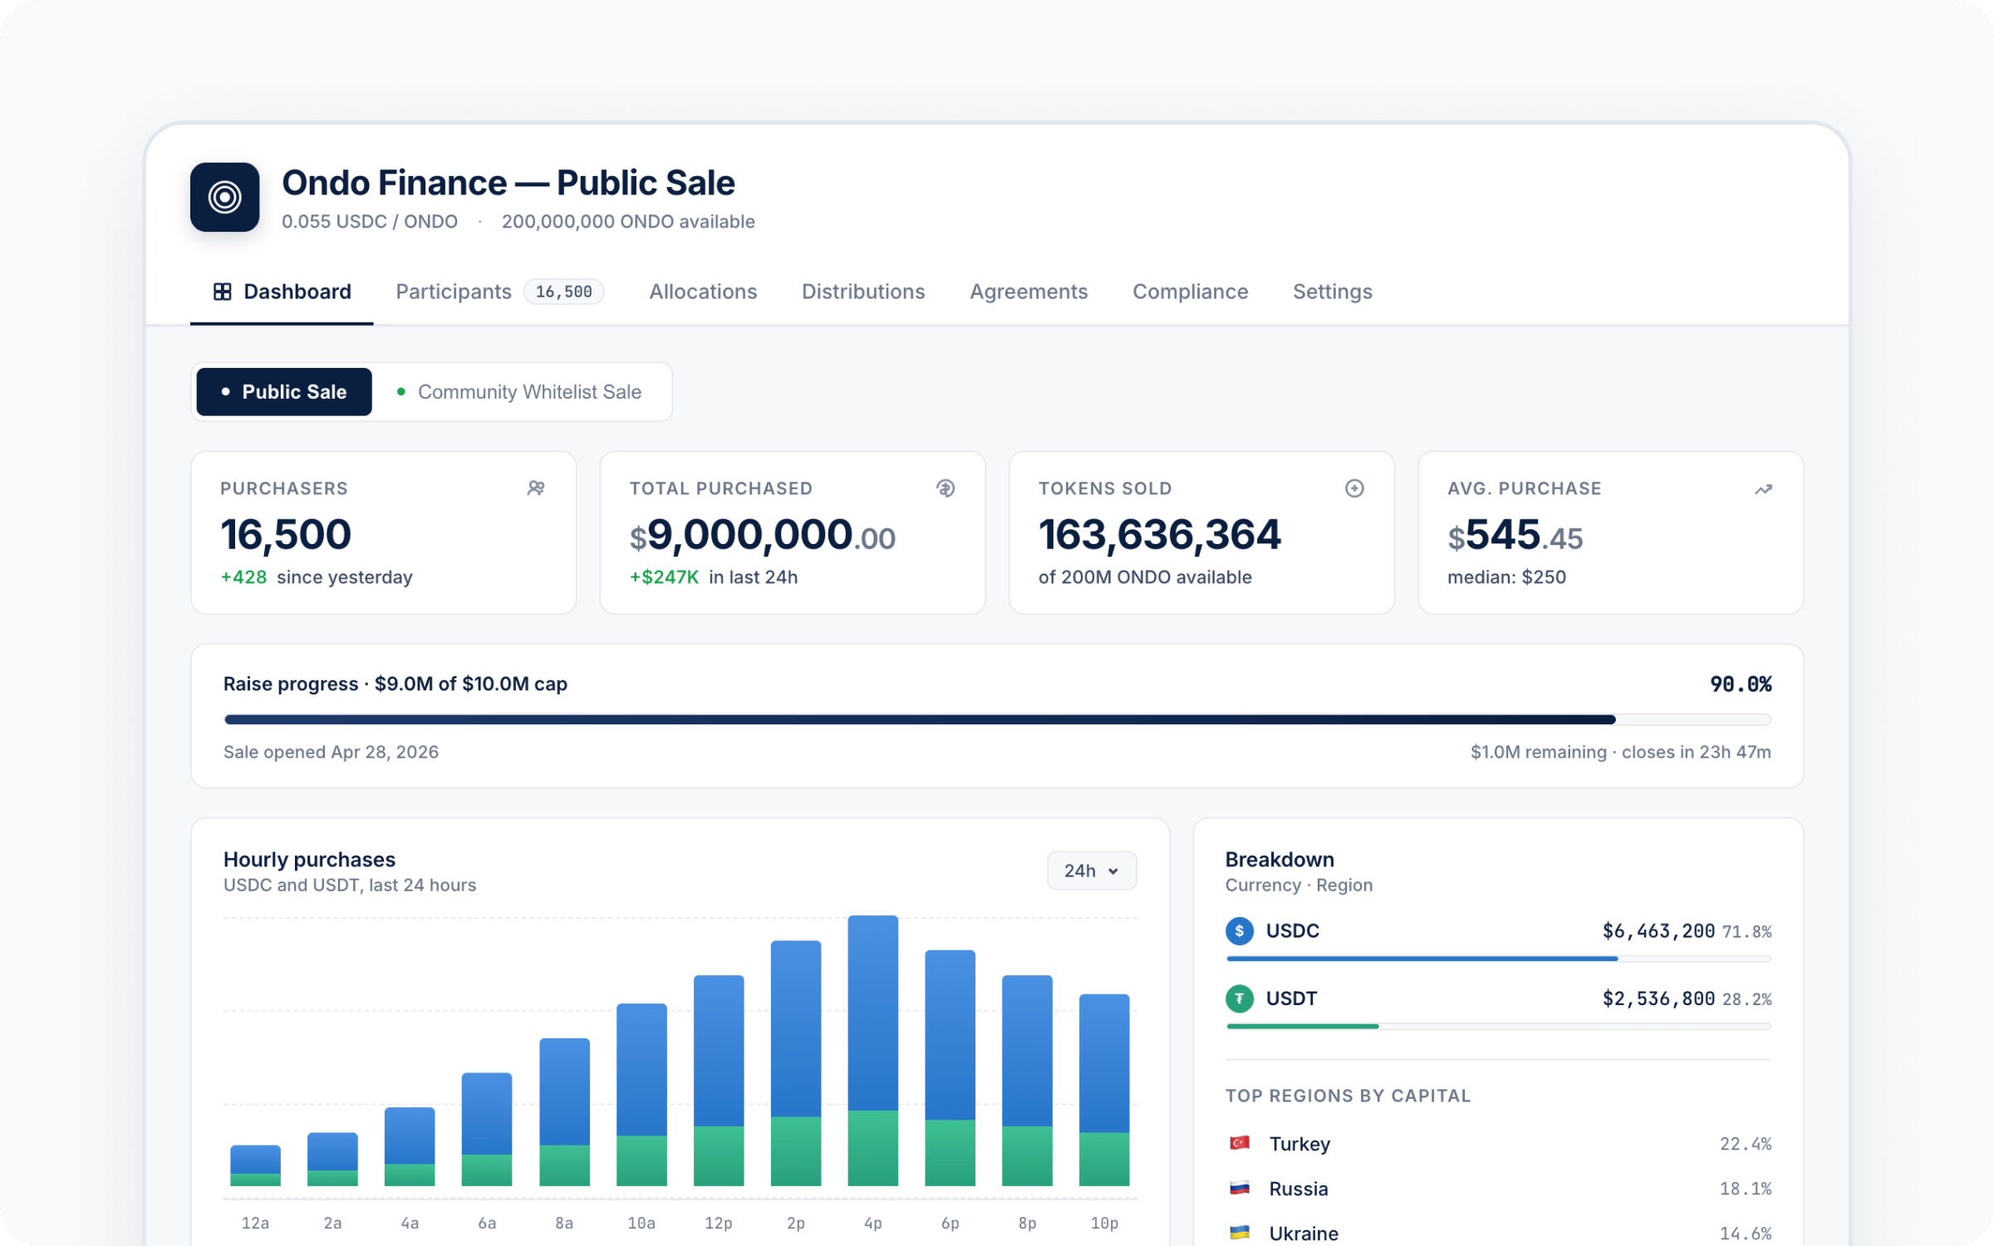The height and width of the screenshot is (1246, 1994).
Task: Click the "Hourly purchases" chart title
Action: [309, 859]
